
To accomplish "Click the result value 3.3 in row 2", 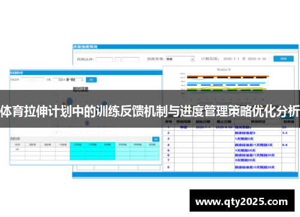I will (x=285, y=133).
